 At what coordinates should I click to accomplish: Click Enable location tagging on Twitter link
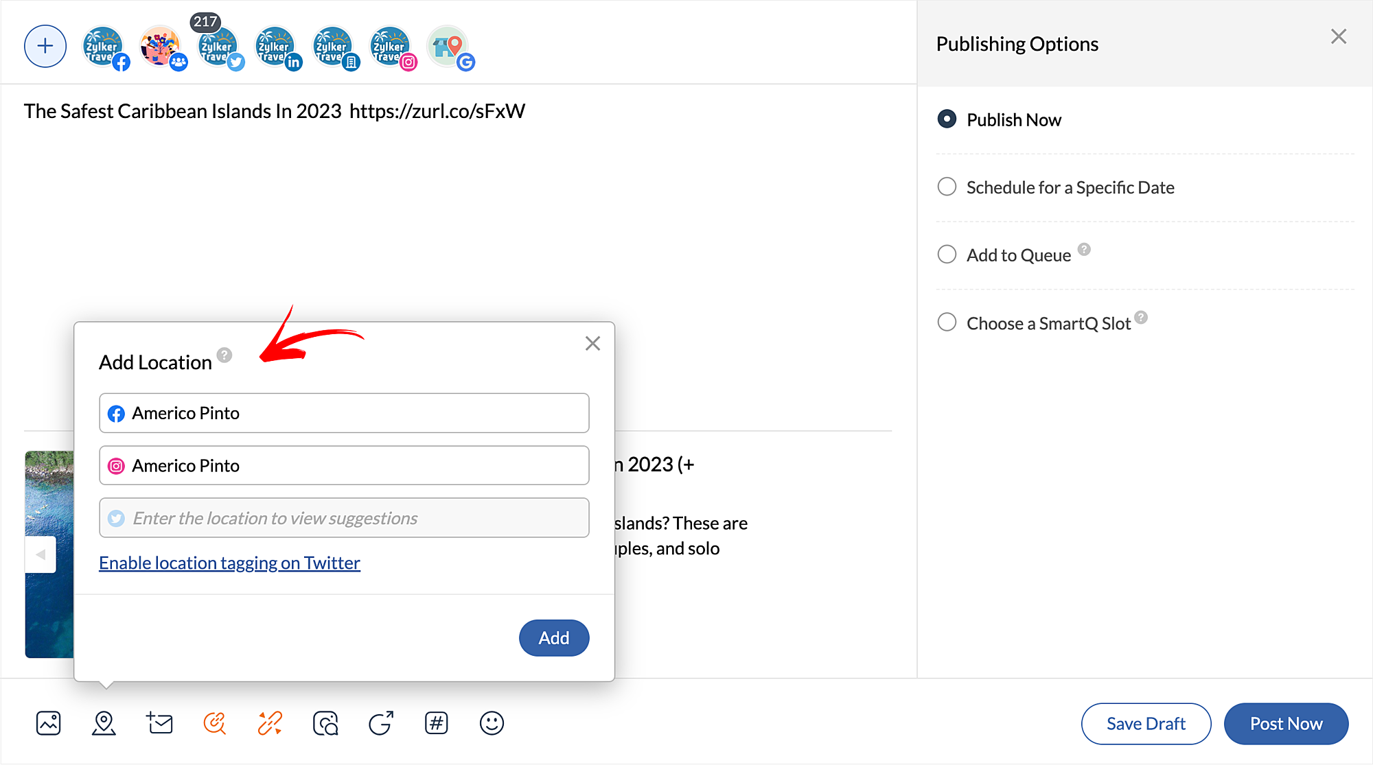(229, 563)
